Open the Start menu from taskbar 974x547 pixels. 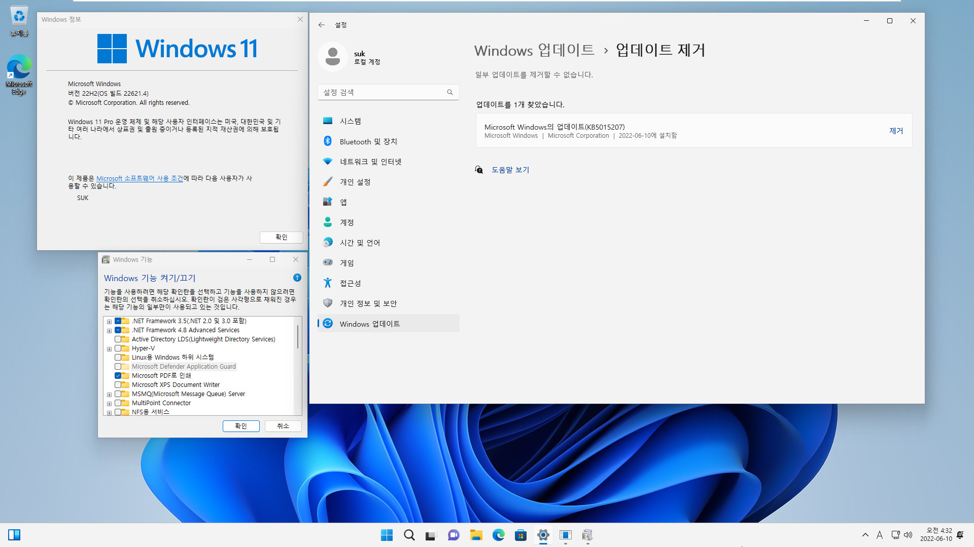click(387, 535)
